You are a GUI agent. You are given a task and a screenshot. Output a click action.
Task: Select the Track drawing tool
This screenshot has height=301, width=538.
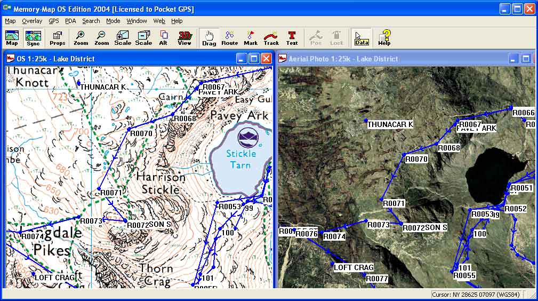(x=271, y=38)
